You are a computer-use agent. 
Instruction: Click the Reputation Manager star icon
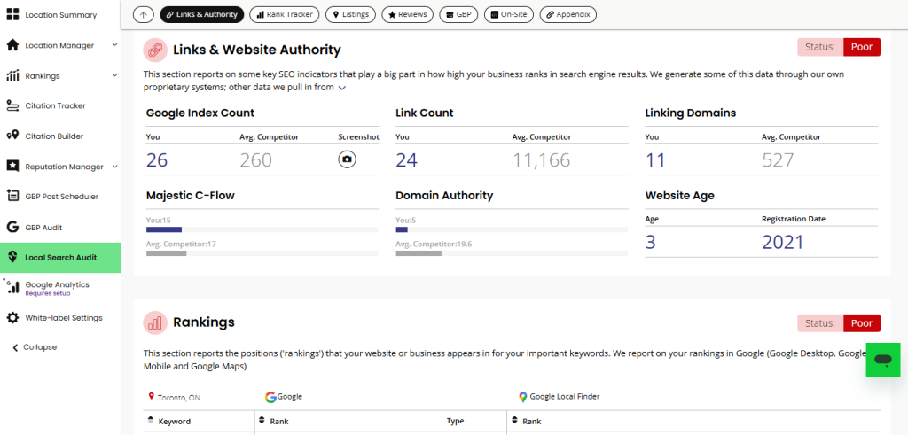point(12,167)
